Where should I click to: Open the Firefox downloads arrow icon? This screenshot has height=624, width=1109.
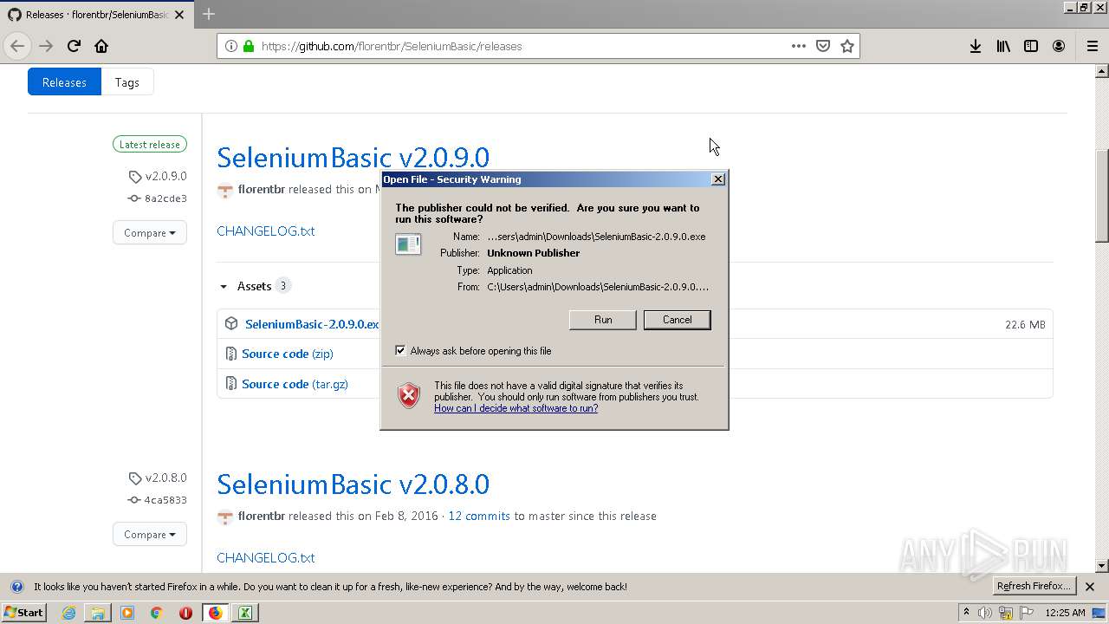[x=976, y=46]
